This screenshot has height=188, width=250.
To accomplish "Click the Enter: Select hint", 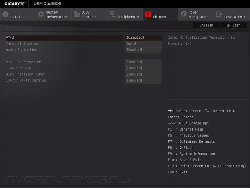I will click(x=181, y=117).
